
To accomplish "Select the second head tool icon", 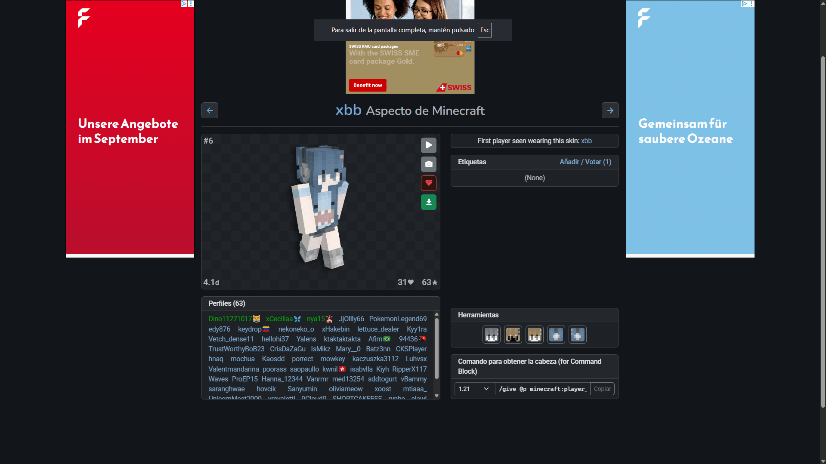I will click(x=513, y=335).
